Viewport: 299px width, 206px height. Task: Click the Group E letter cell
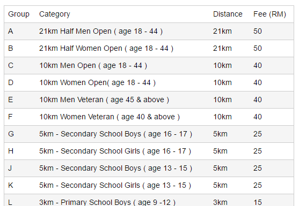click(11, 100)
